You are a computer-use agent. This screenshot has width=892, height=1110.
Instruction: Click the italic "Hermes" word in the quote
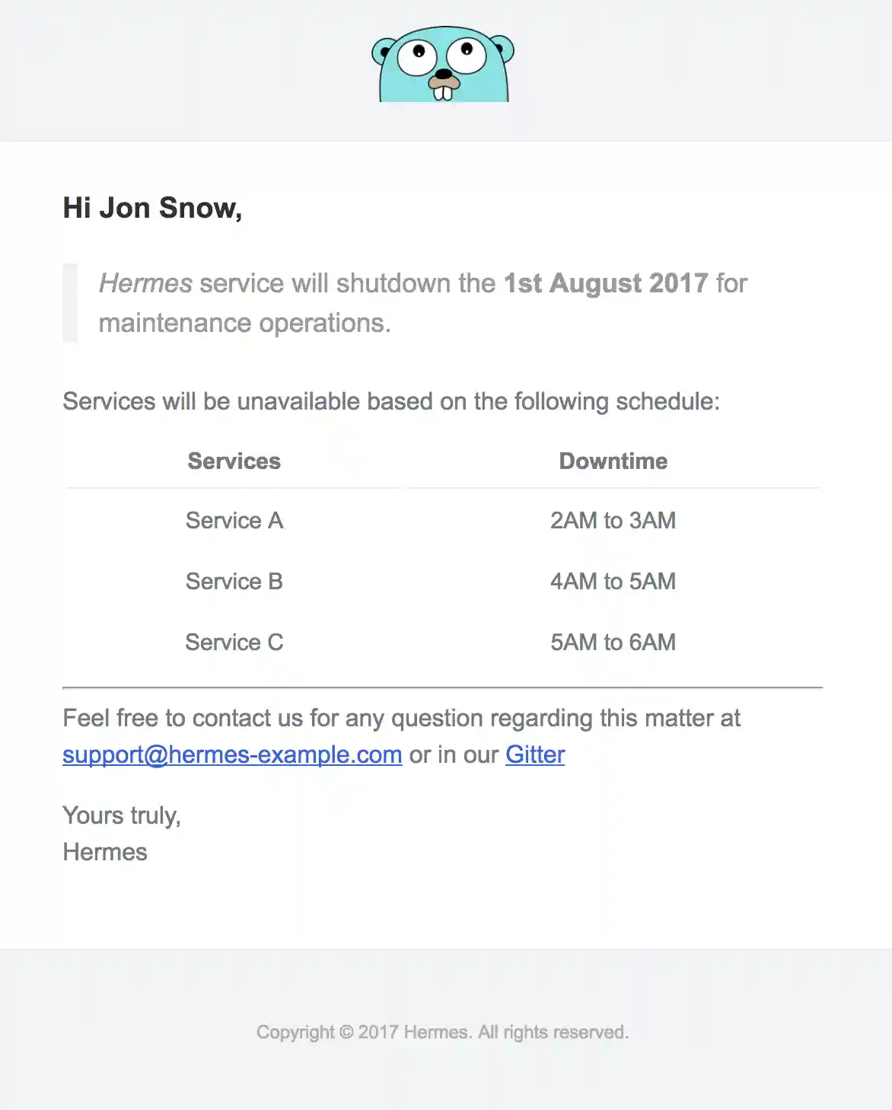tap(145, 283)
